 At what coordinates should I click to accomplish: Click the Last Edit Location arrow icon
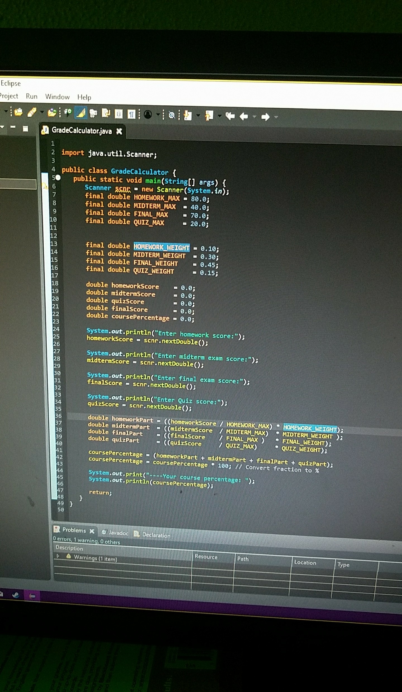tap(230, 116)
